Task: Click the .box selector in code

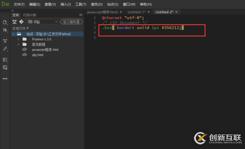Action: click(x=107, y=28)
